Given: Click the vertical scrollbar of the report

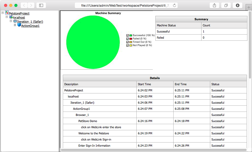Looking at the screenshot, I should pyautogui.click(x=250, y=45).
